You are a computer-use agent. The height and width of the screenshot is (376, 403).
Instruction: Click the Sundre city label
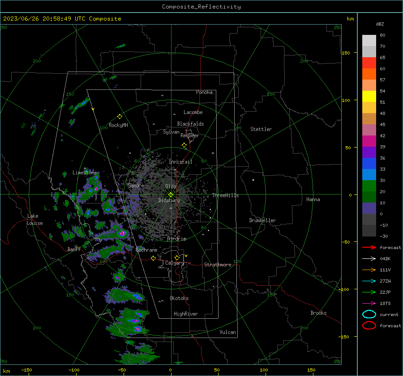click(x=136, y=186)
